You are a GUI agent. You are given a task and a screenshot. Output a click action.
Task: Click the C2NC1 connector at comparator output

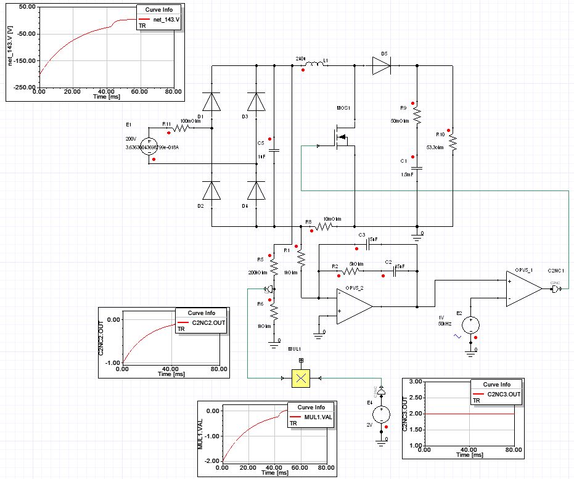tap(556, 289)
